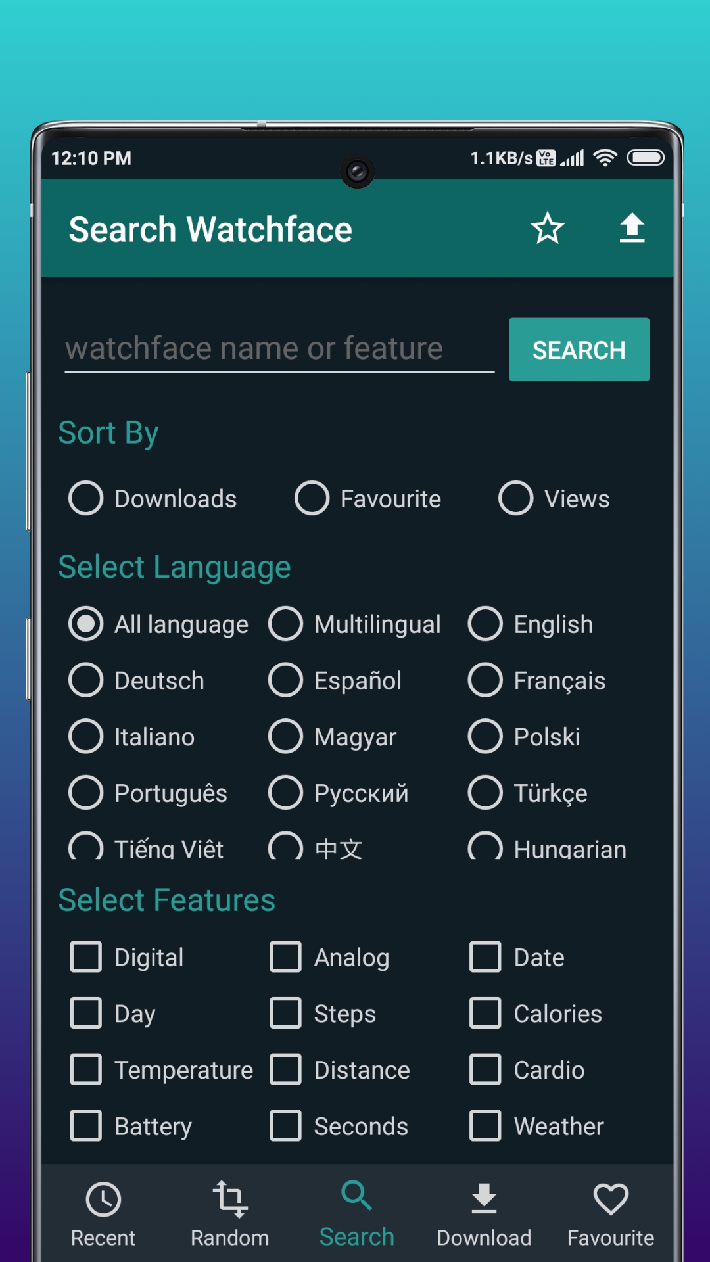Viewport: 710px width, 1262px height.
Task: Choose the Español language option
Action: [285, 680]
